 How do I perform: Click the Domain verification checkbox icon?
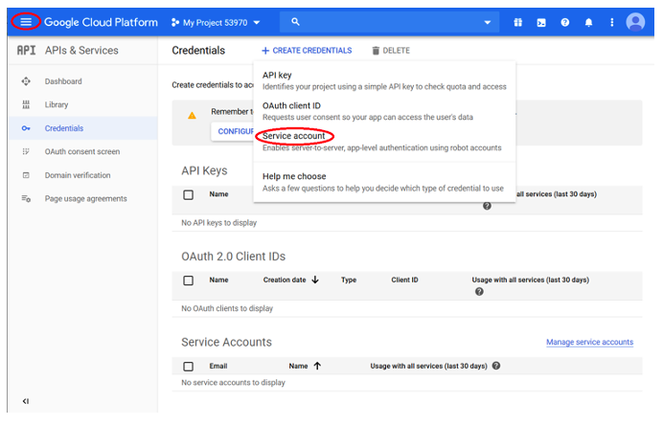point(26,175)
